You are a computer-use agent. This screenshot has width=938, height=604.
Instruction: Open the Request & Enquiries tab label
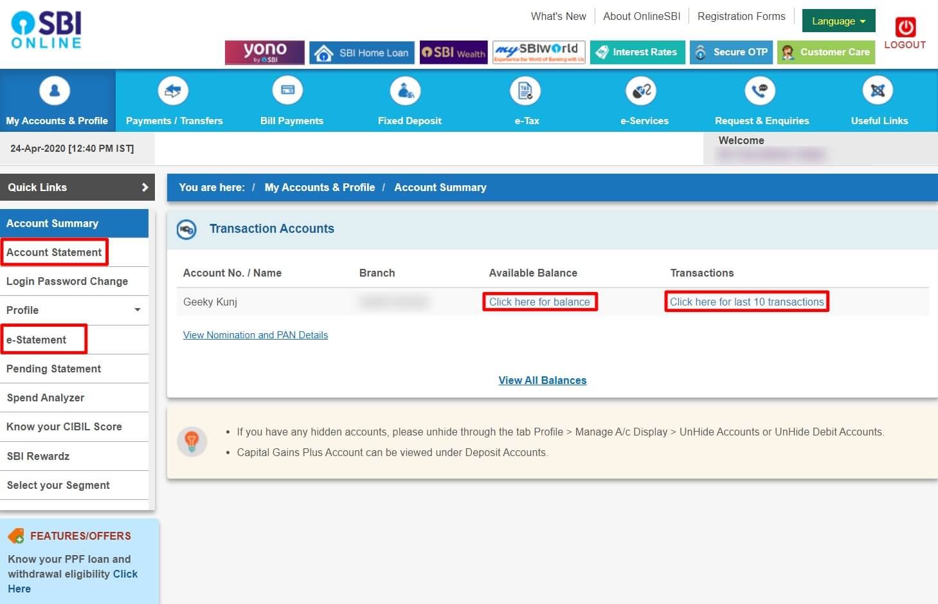(x=762, y=120)
